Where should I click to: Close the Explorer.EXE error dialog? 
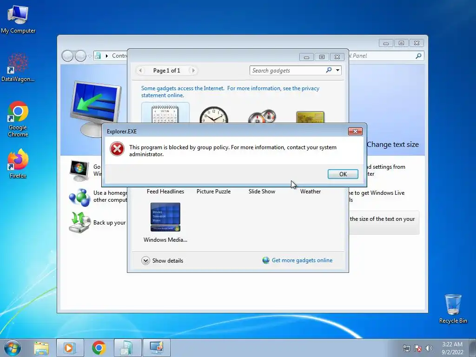355,131
